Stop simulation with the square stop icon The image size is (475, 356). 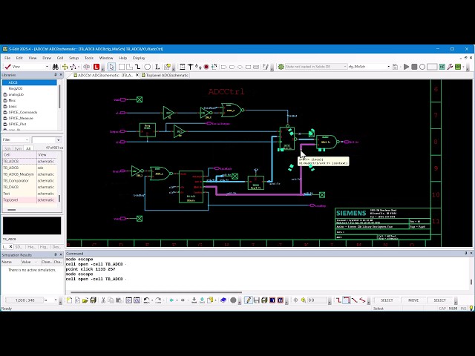click(x=414, y=67)
